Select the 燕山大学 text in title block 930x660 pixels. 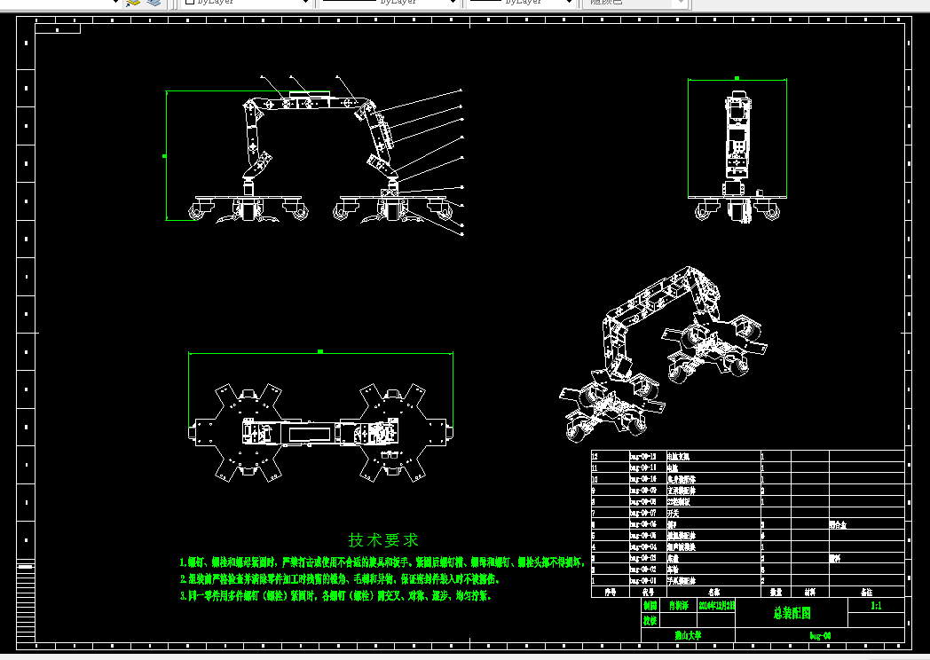[x=688, y=635]
